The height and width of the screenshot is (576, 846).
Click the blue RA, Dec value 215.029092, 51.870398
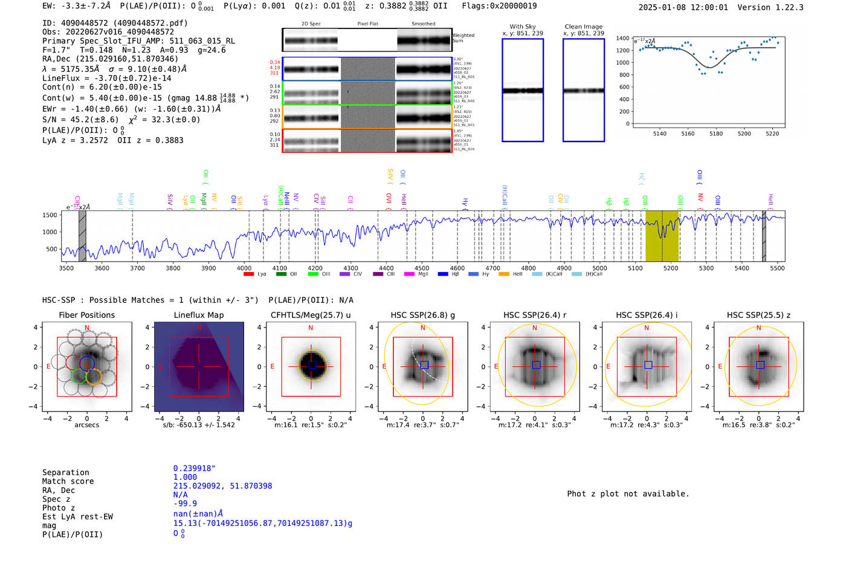(x=222, y=486)
